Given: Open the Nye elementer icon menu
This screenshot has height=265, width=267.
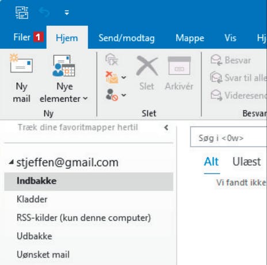Looking at the screenshot, I should 64,66.
